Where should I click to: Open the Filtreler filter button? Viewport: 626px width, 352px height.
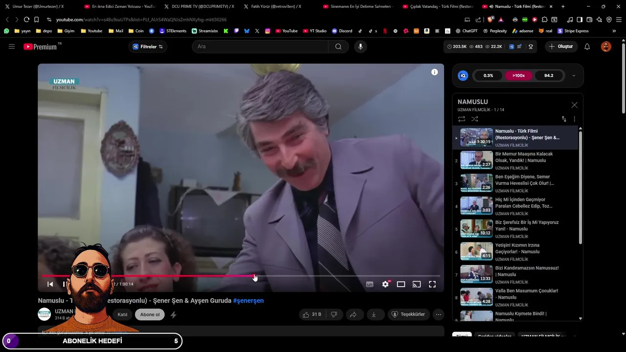point(148,46)
